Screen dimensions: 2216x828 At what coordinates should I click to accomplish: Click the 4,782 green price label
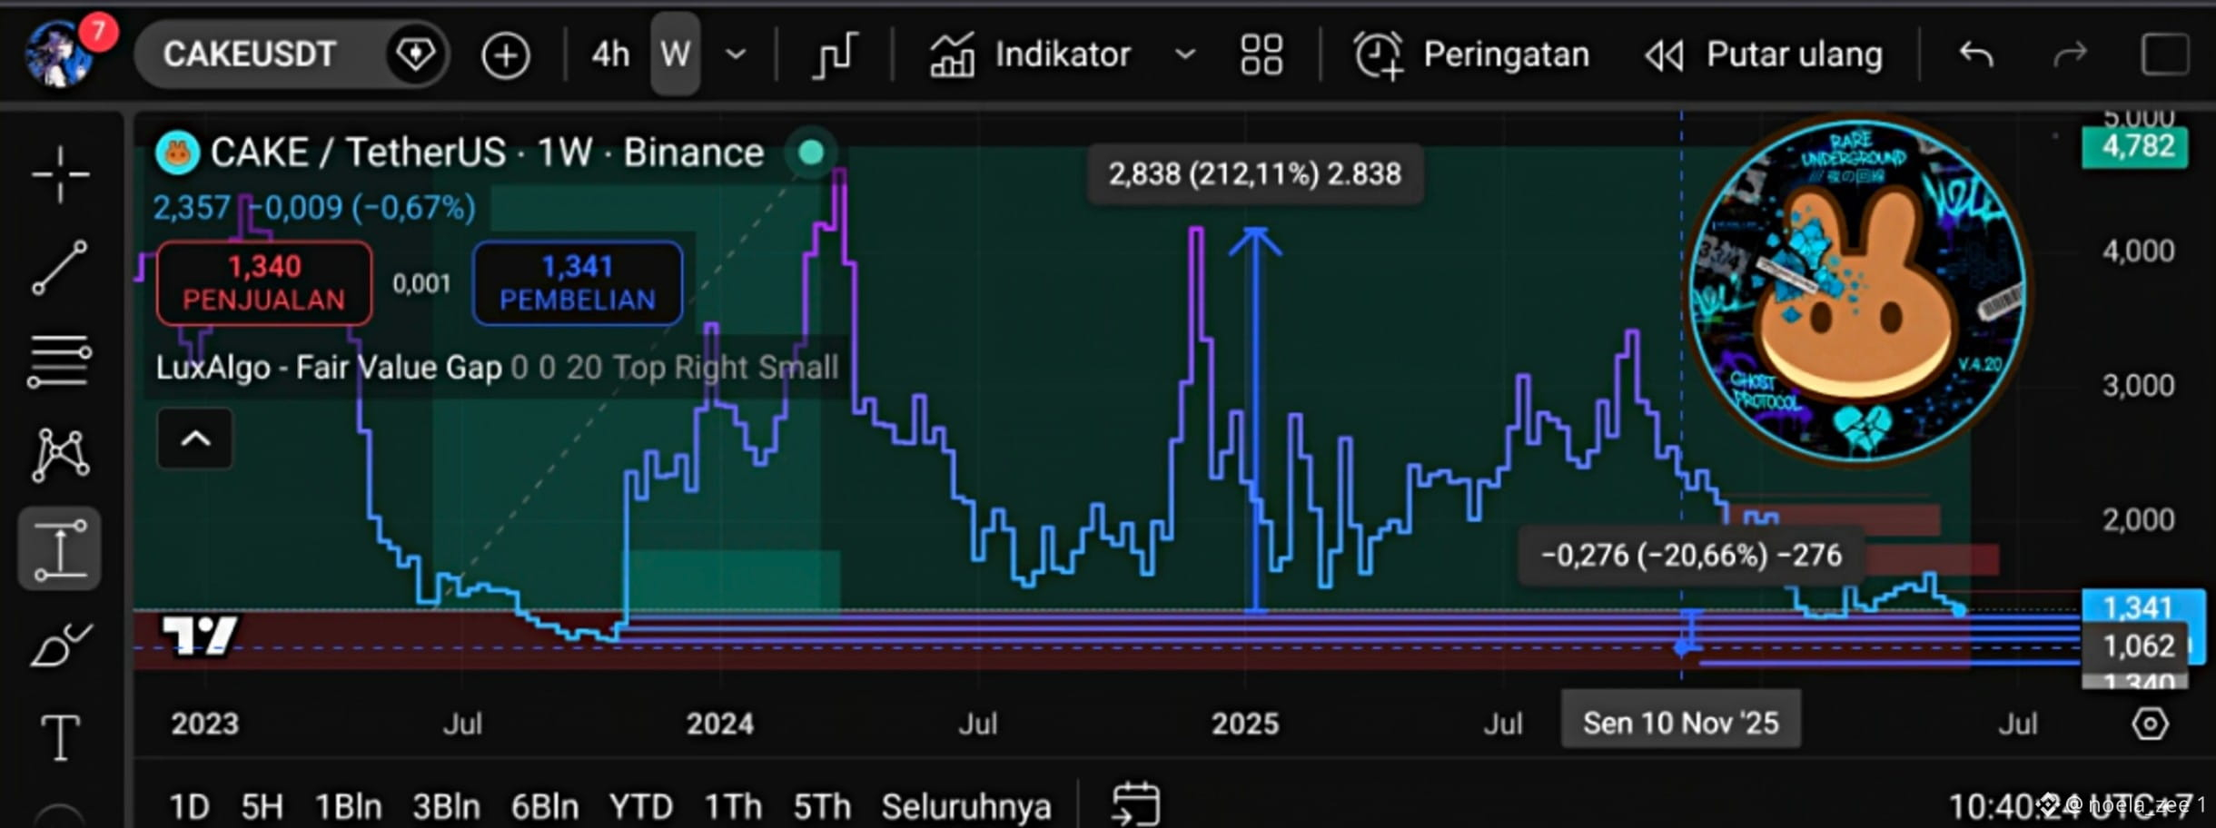pyautogui.click(x=2136, y=146)
